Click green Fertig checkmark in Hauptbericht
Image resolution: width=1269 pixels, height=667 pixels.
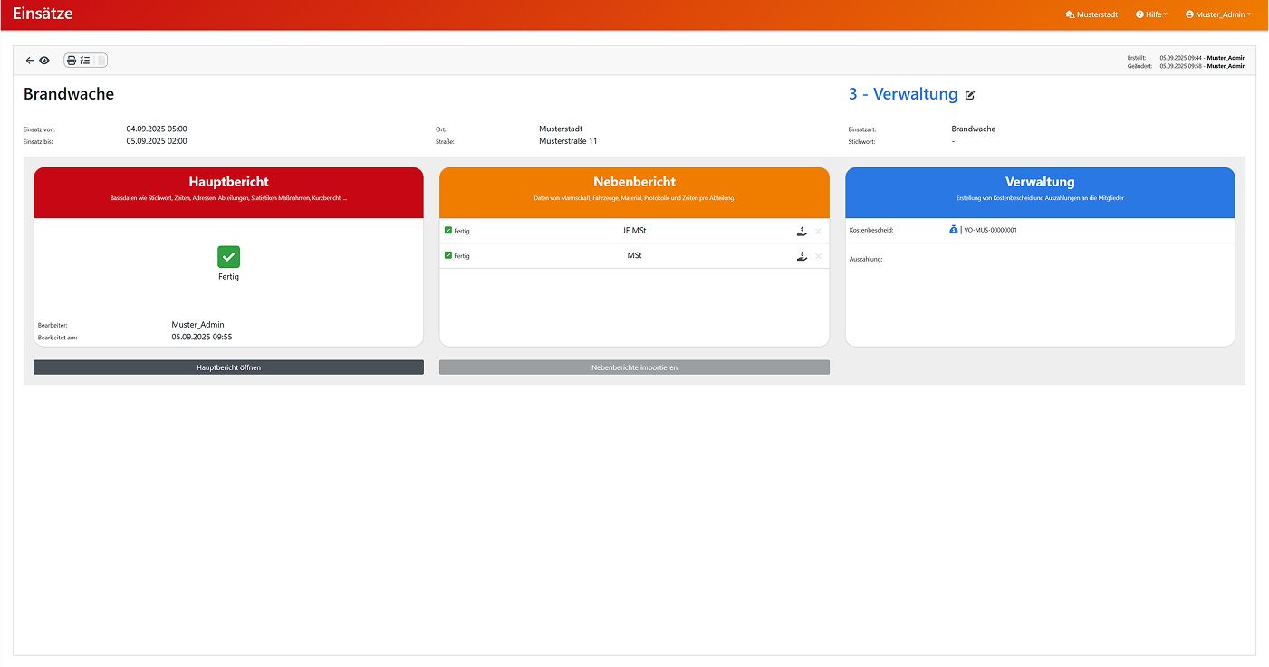[x=228, y=257]
